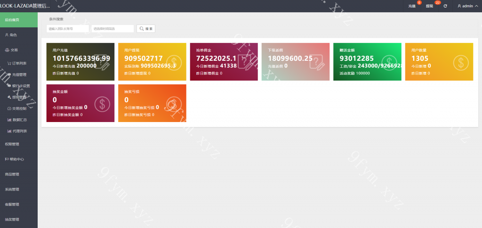The width and height of the screenshot is (482, 228).
Task: Click the 909502717 withdrawal total
Action: coord(144,58)
